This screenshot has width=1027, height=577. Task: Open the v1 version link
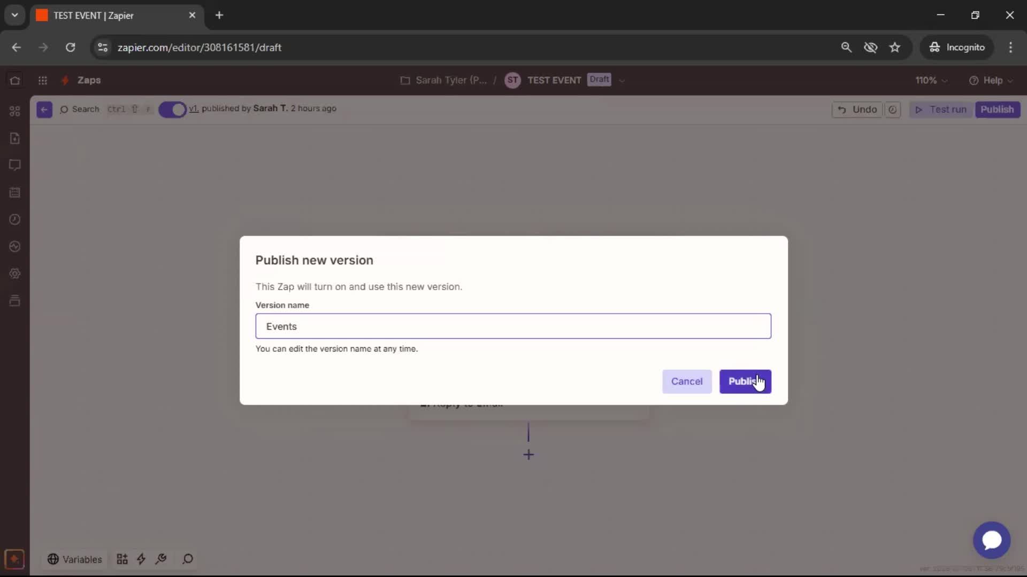pos(194,108)
